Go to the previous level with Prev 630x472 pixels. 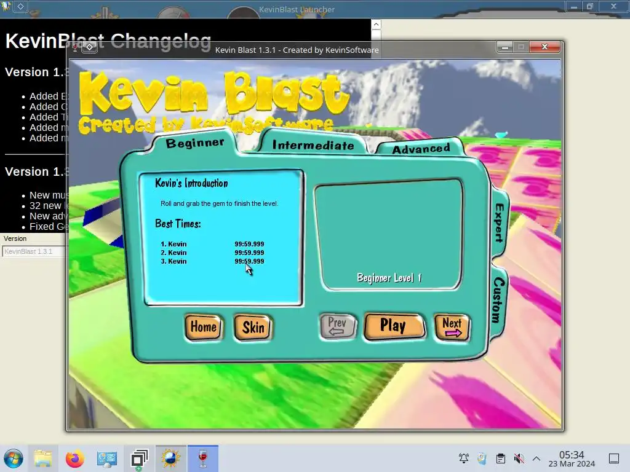tap(338, 326)
